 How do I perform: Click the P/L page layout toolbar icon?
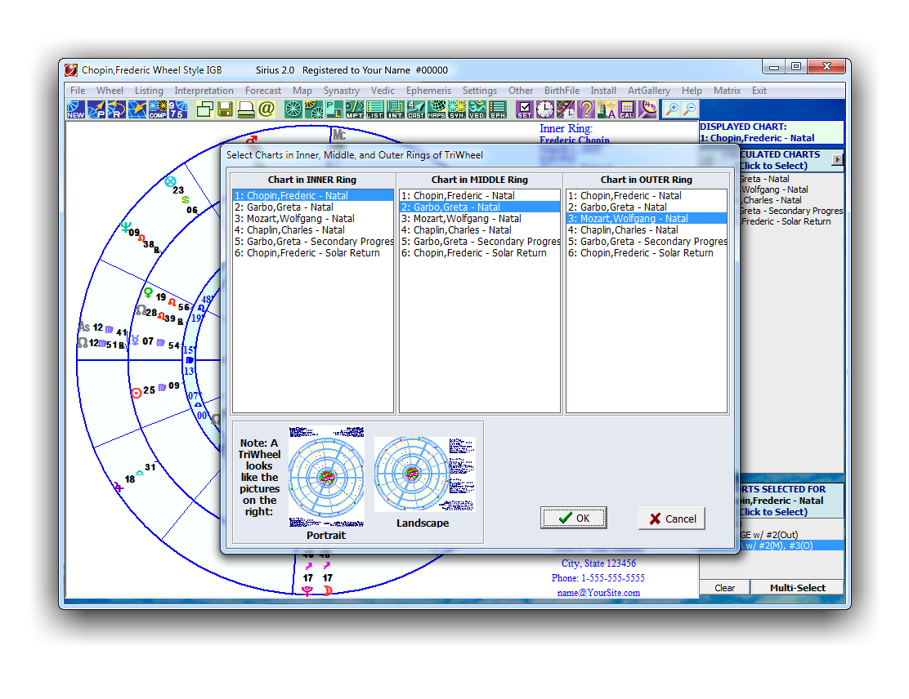click(x=334, y=109)
